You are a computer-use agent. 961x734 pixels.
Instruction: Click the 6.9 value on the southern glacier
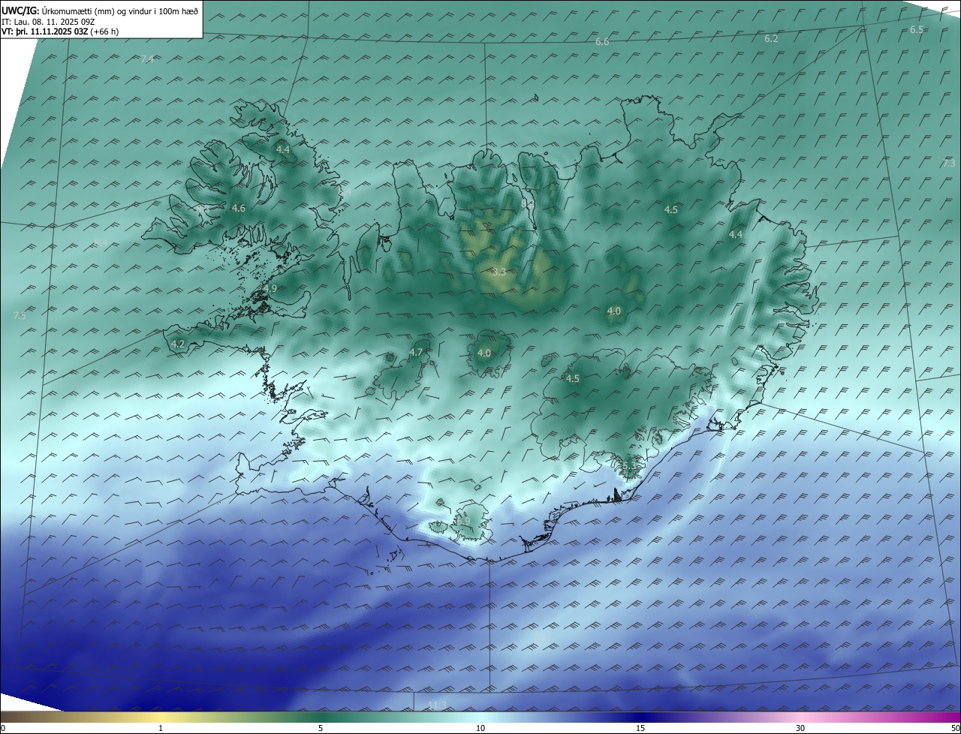click(x=463, y=521)
